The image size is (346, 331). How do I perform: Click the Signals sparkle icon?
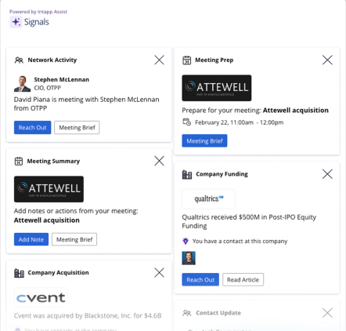16,22
